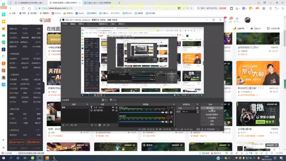Image resolution: width=286 pixels, height=161 pixels.
Task: Click OBS 退出 exit button
Action: coord(212,124)
